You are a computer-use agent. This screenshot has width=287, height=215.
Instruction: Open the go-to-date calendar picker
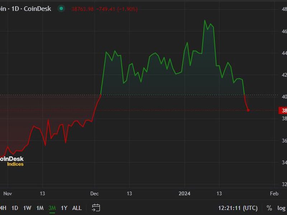(x=96, y=207)
